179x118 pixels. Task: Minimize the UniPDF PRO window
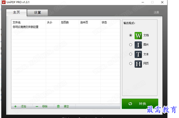pyautogui.click(x=143, y=2)
